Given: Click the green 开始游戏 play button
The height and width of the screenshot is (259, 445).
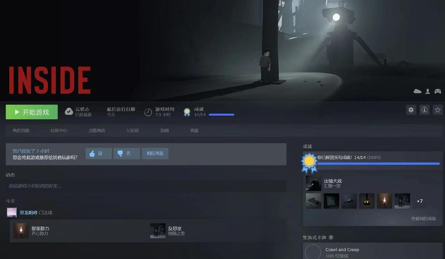Looking at the screenshot, I should [x=32, y=112].
